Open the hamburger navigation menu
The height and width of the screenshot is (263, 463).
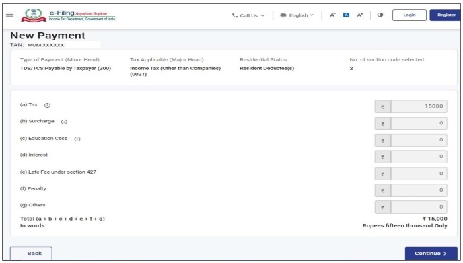9,15
